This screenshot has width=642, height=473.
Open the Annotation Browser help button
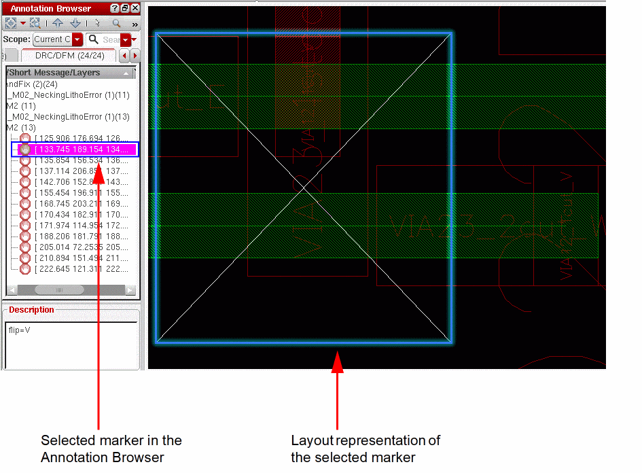115,8
